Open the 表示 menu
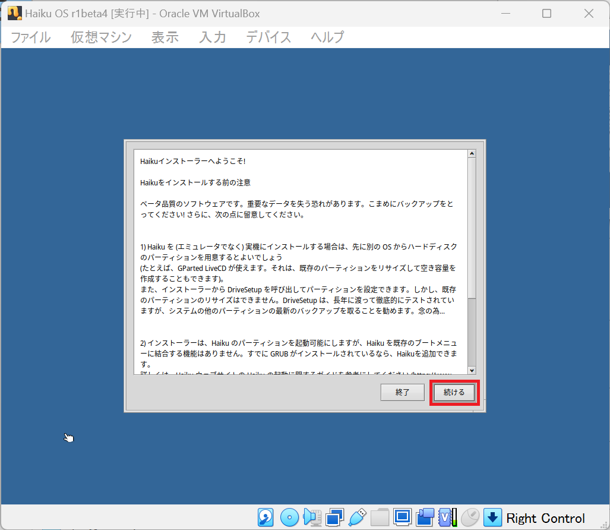 coord(165,37)
